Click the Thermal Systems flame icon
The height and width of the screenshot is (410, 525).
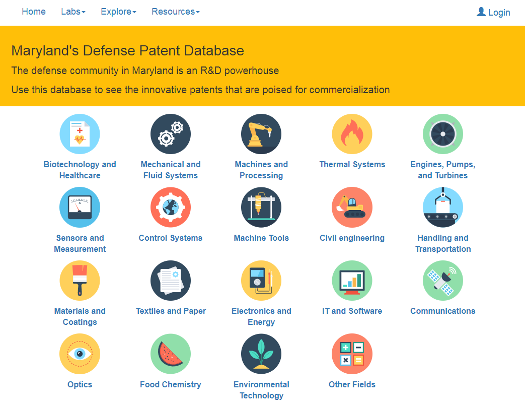click(352, 134)
